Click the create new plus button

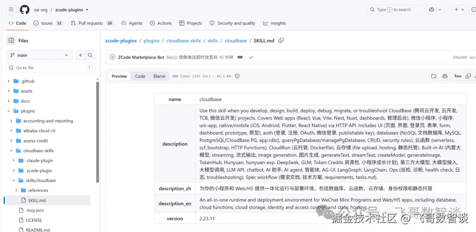[456, 10]
